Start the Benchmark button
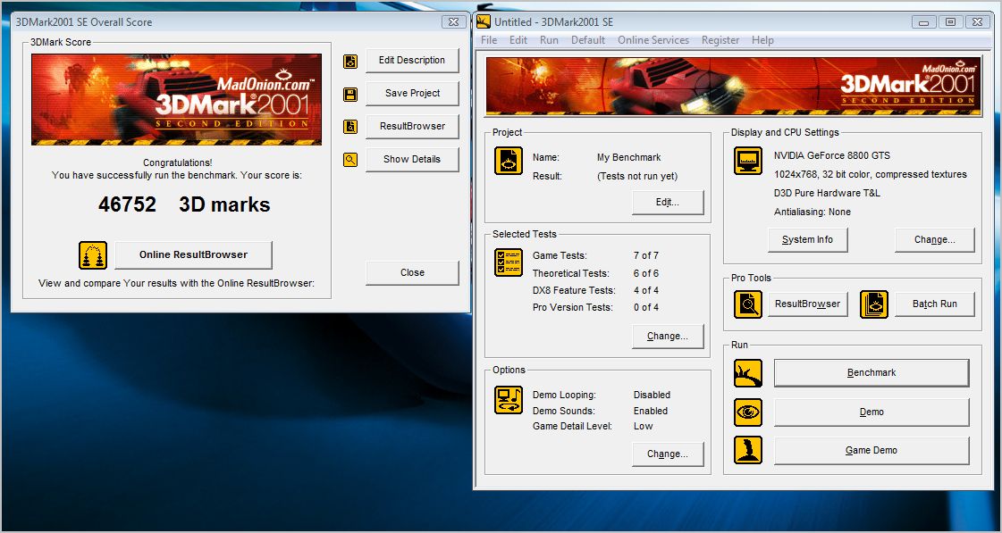This screenshot has height=533, width=1002. 871,373
